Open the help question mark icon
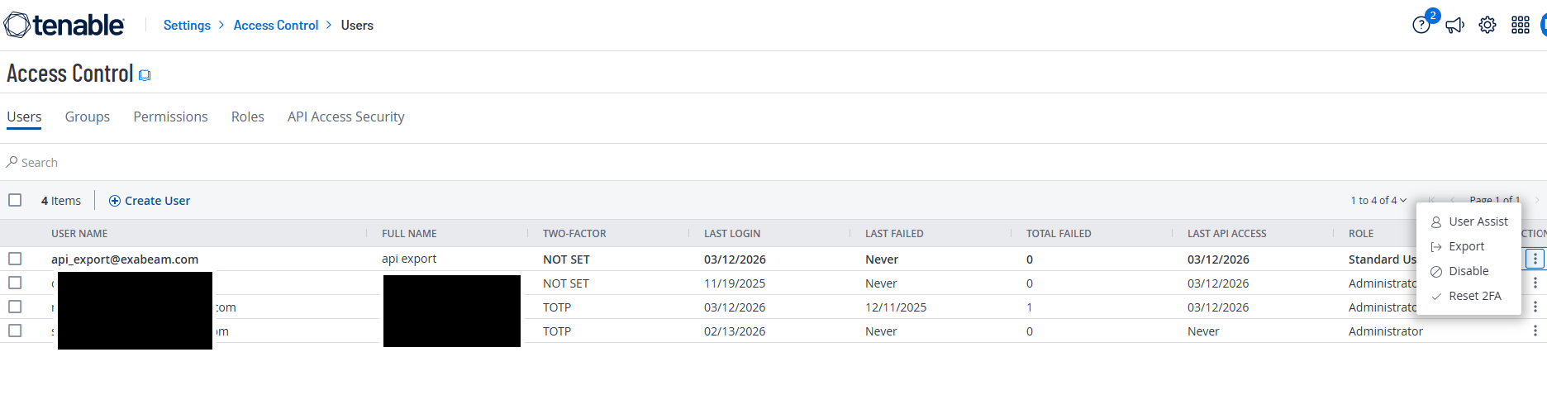This screenshot has width=1547, height=414. (x=1421, y=25)
